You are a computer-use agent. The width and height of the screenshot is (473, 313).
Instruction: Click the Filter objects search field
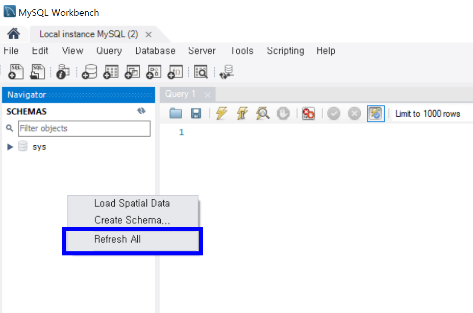click(84, 128)
